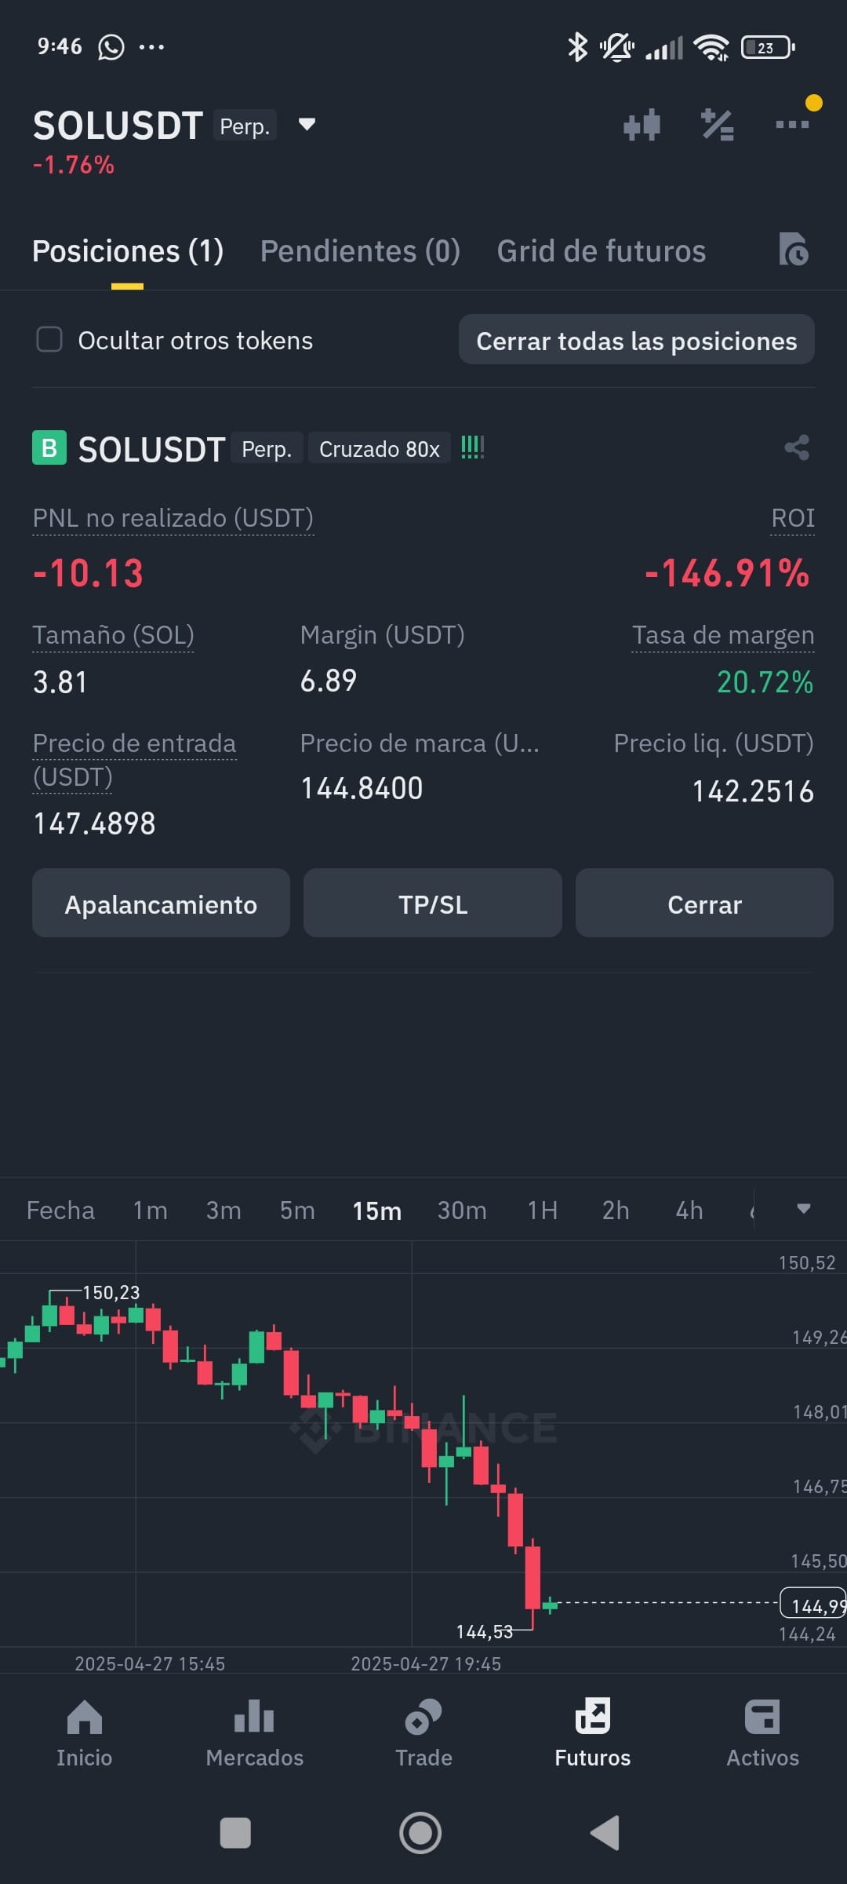Tap the Wi-Fi icon in status bar
Image resolution: width=847 pixels, height=1884 pixels.
click(711, 47)
